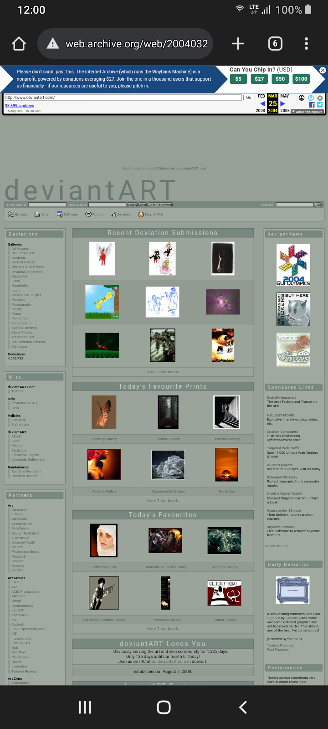
Task: Open the Digital Art gallery link
Action: 19,276
